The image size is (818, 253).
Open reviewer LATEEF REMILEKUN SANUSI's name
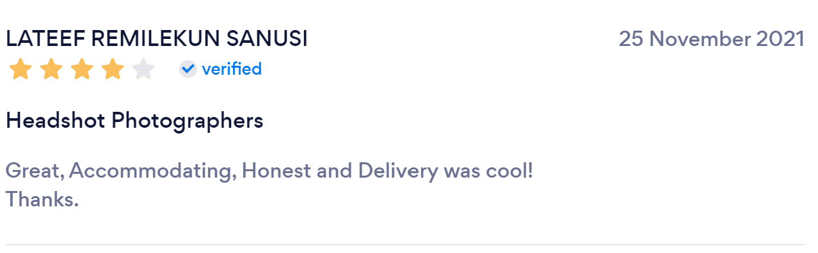[157, 39]
